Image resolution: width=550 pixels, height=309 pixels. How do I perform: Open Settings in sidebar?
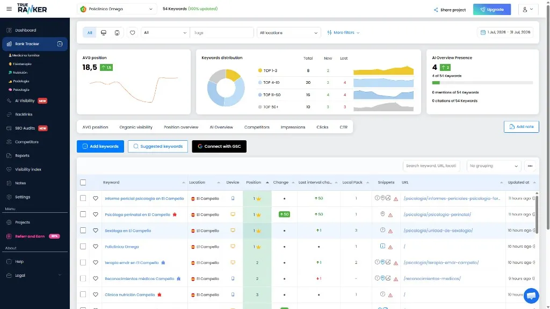pos(23,197)
